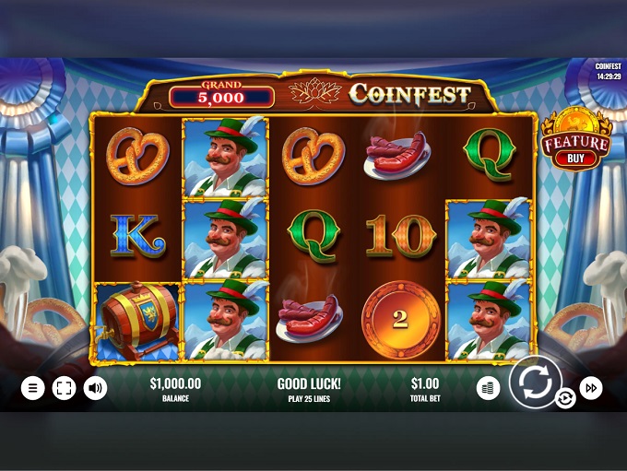This screenshot has height=471, width=627.
Task: Spin the reels with the main button
Action: click(x=535, y=382)
